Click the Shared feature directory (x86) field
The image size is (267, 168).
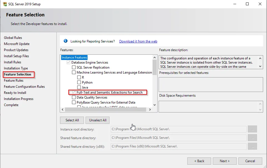[179, 146]
